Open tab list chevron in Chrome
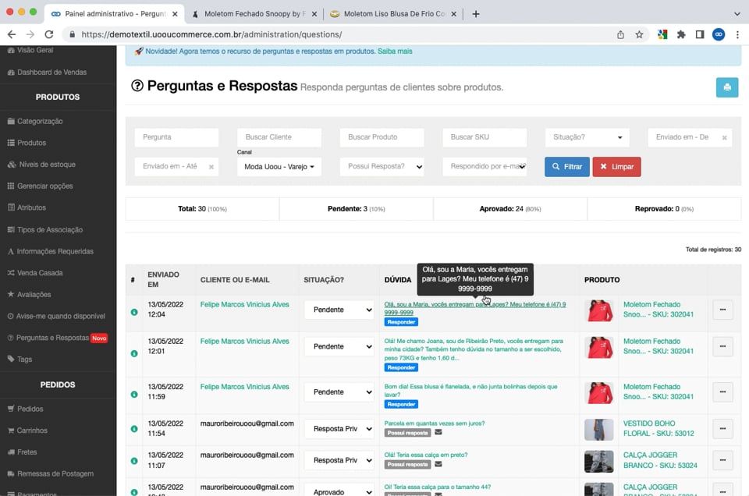The width and height of the screenshot is (749, 496). [x=737, y=14]
